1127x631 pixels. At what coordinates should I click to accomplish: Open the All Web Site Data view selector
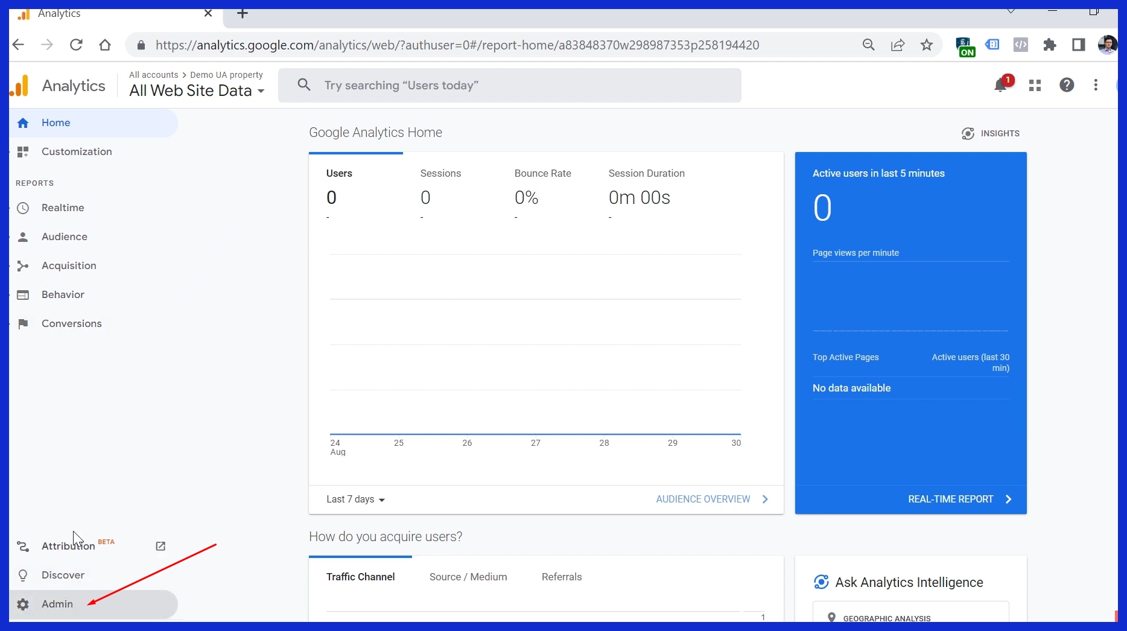(x=197, y=91)
